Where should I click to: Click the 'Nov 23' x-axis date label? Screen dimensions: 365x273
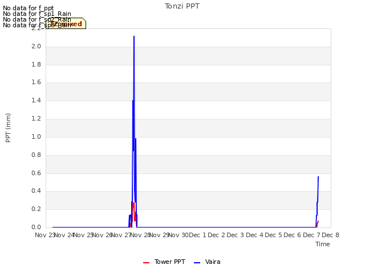tap(44, 235)
